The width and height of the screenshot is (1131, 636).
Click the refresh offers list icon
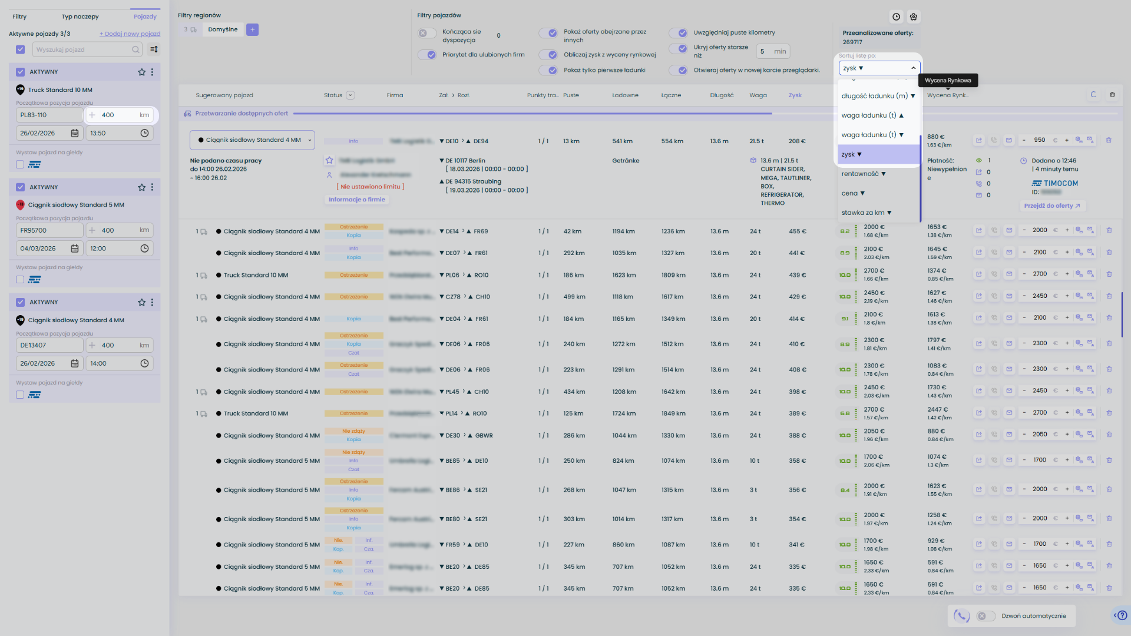(x=1093, y=95)
